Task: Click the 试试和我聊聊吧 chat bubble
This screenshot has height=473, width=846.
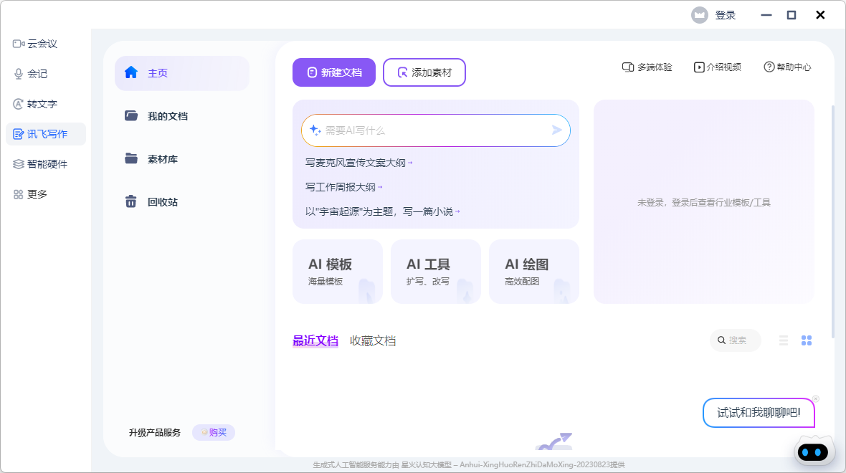Action: coord(759,413)
